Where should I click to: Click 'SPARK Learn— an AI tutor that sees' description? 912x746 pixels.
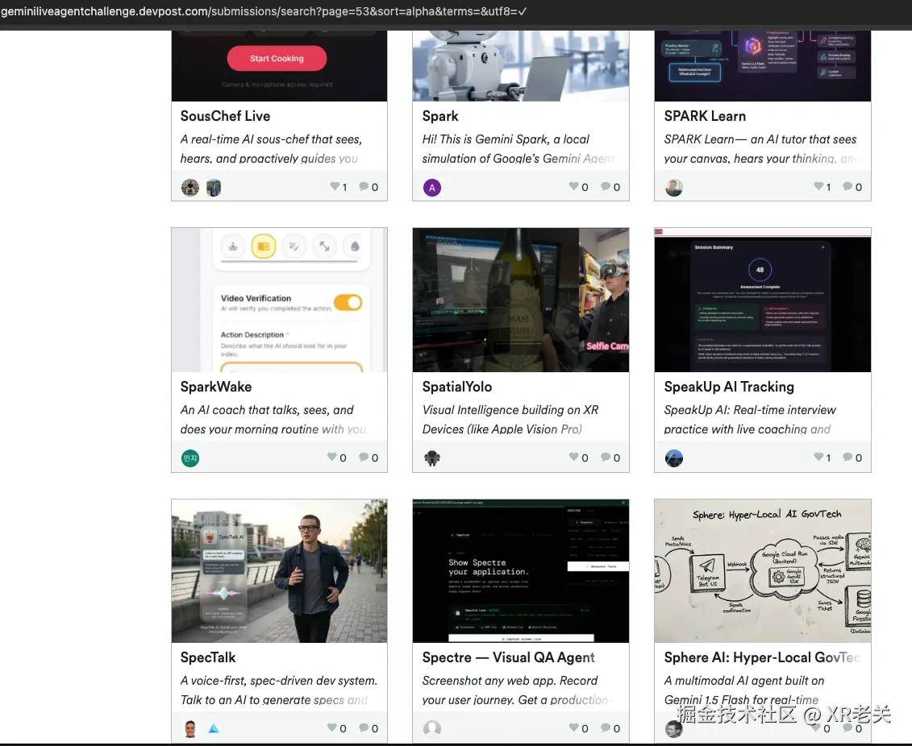[x=760, y=139]
